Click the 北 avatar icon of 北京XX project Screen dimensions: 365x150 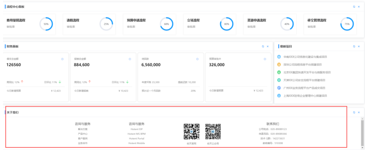tap(279, 72)
